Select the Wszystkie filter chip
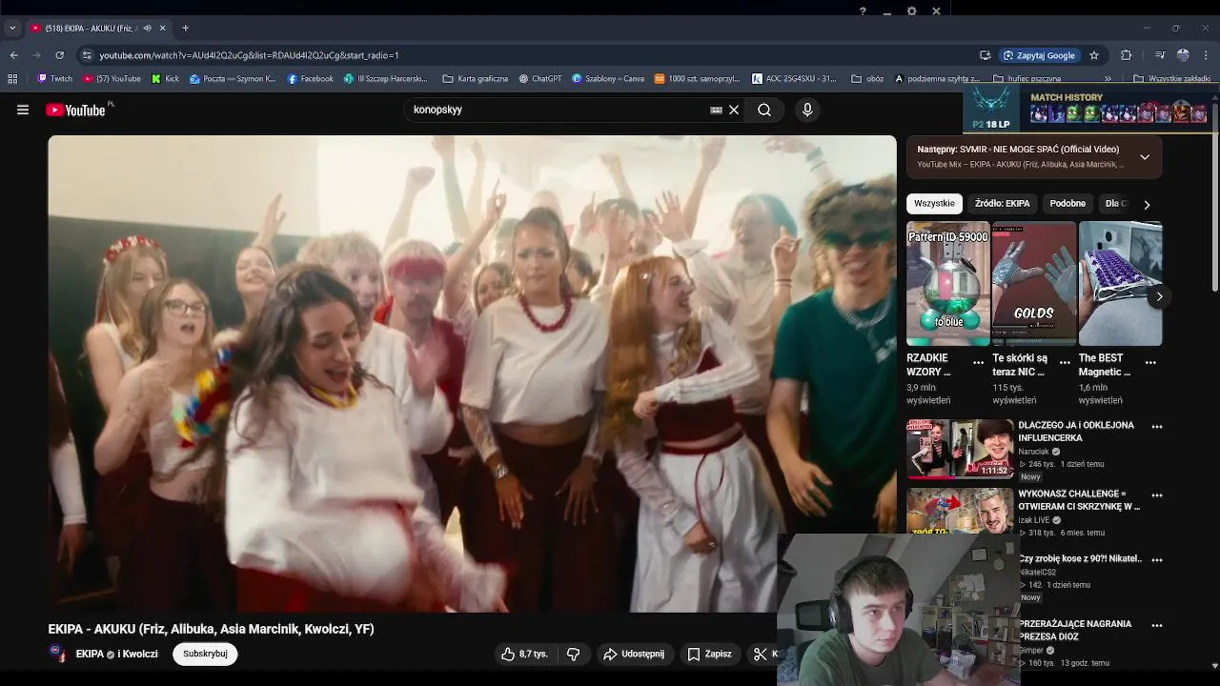 [x=934, y=203]
